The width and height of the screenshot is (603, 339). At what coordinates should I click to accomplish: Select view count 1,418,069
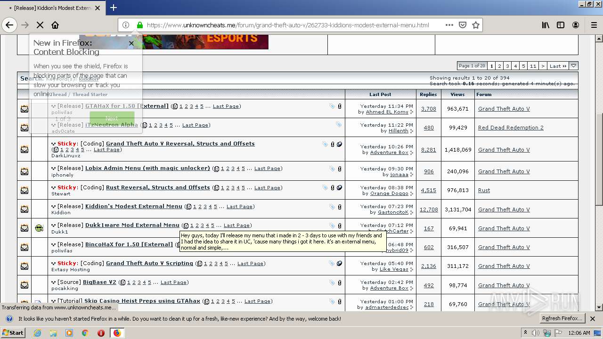[x=458, y=150]
